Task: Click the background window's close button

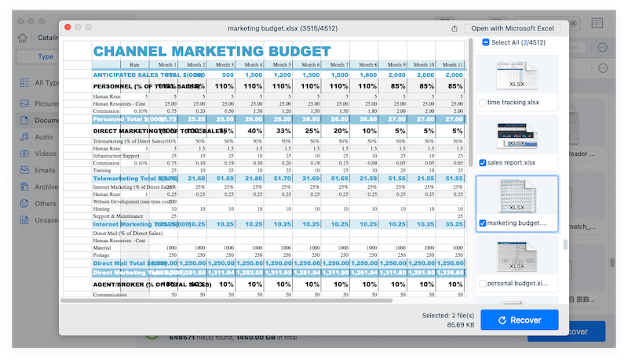Action: click(x=21, y=21)
